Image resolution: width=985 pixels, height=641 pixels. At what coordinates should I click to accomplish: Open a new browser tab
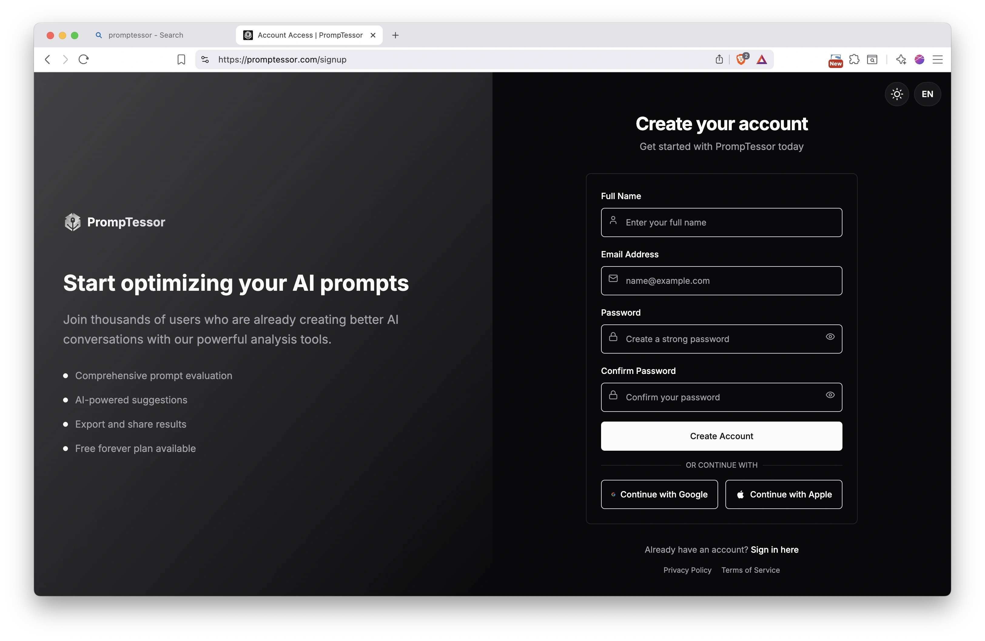point(395,35)
